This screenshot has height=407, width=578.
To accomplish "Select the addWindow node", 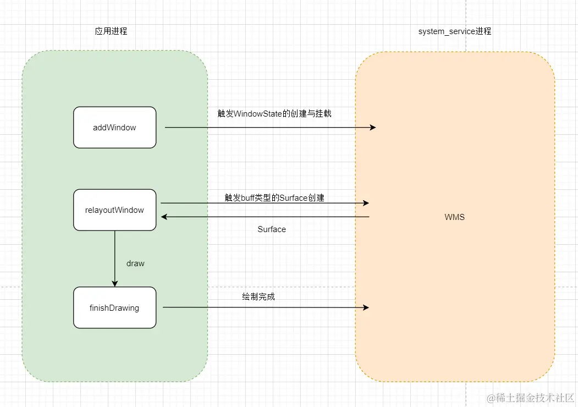I will pyautogui.click(x=114, y=127).
